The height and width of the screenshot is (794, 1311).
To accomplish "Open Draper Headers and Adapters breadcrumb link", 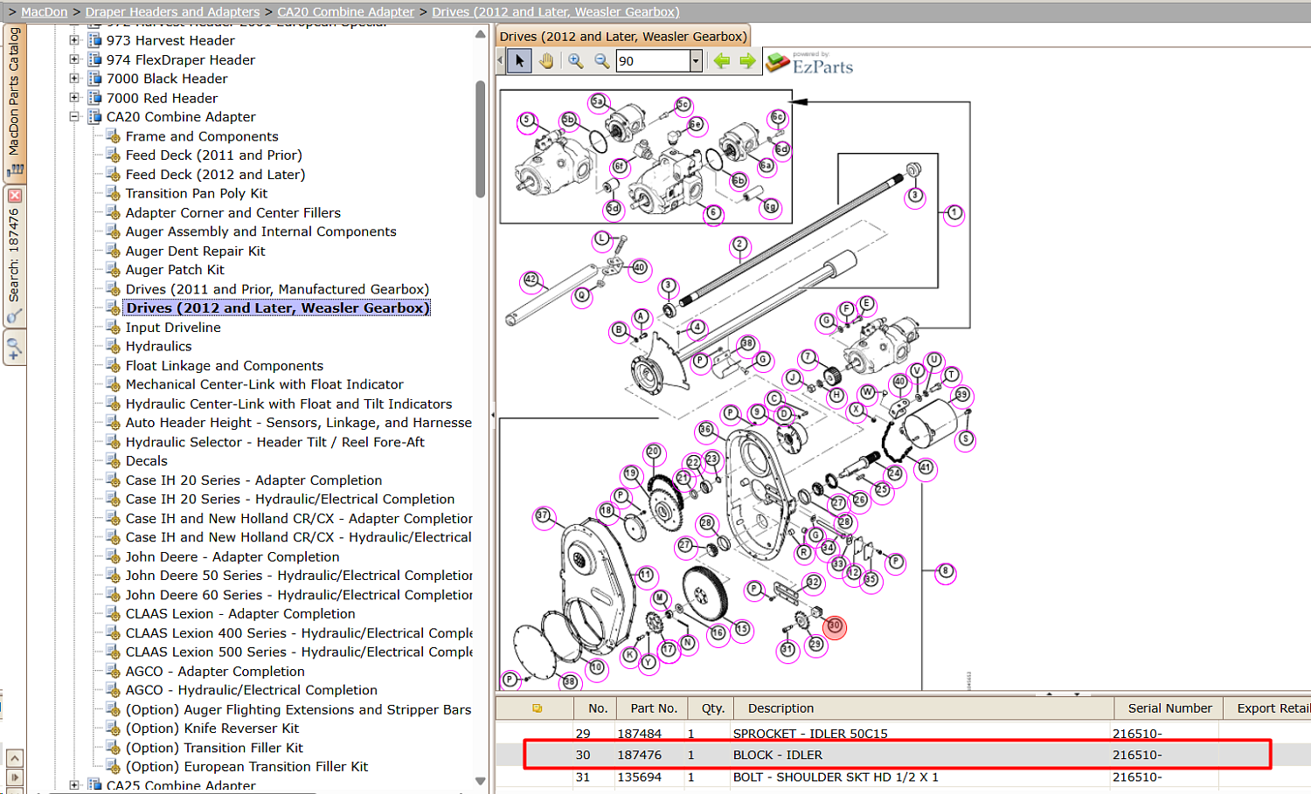I will pyautogui.click(x=172, y=11).
